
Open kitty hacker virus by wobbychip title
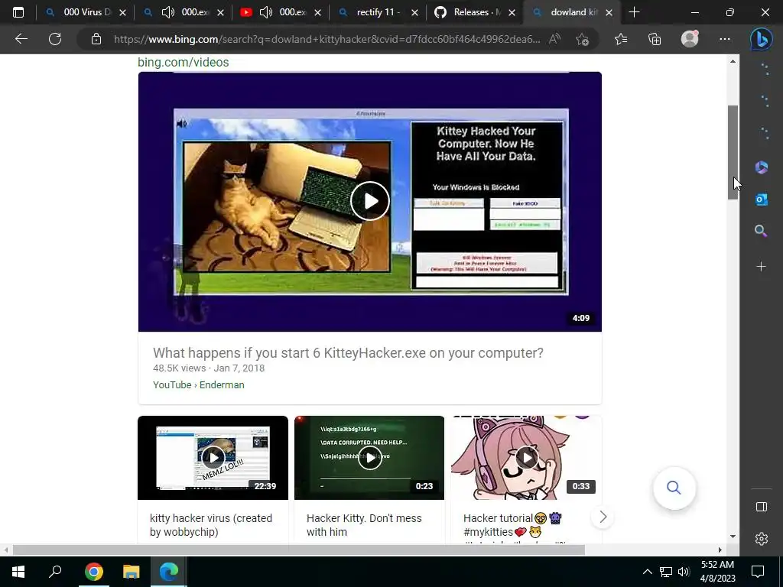click(x=211, y=525)
